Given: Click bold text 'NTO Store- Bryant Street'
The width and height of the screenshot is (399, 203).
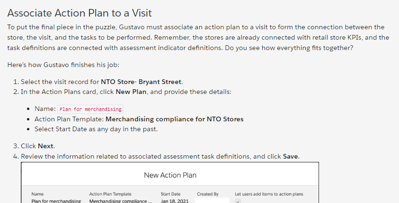Looking at the screenshot, I should (141, 82).
